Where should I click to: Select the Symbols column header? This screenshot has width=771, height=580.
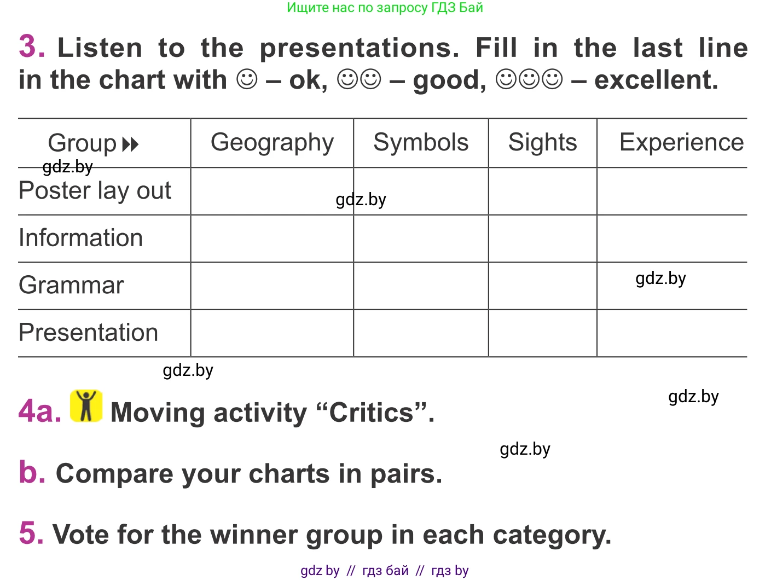pos(421,143)
